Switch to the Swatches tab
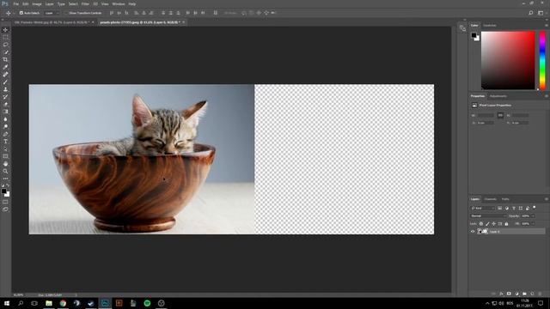550x309 pixels. (x=490, y=25)
